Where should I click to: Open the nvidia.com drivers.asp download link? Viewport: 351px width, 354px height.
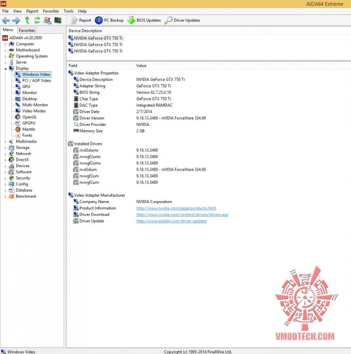(182, 214)
